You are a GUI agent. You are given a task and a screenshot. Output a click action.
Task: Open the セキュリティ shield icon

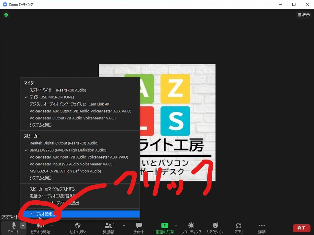(78, 226)
